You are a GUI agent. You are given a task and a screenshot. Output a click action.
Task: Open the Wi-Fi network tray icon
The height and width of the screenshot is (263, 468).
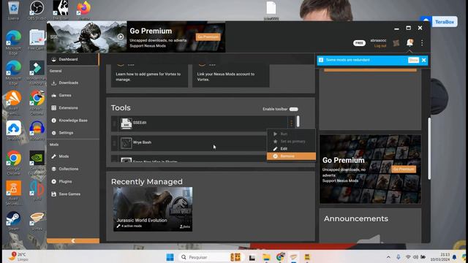click(x=408, y=257)
